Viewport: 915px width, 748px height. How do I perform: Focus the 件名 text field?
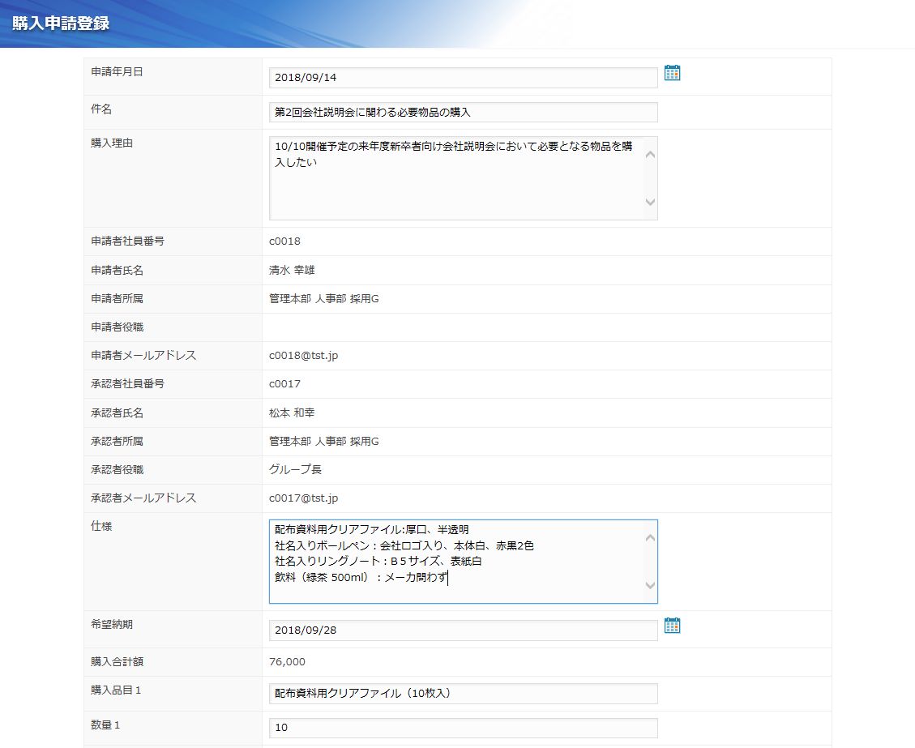tap(463, 112)
